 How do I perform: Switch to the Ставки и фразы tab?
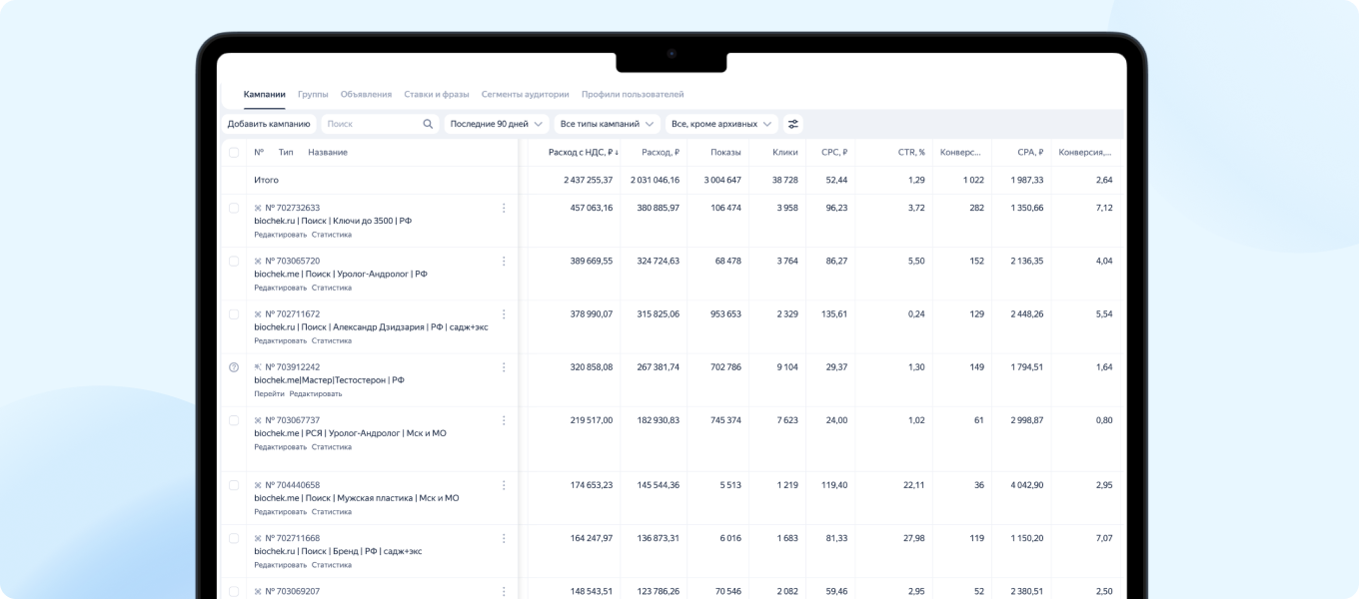(437, 94)
